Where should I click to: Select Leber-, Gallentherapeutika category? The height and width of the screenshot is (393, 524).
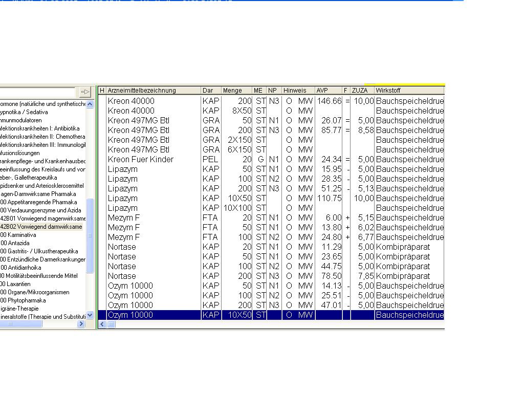(x=29, y=178)
